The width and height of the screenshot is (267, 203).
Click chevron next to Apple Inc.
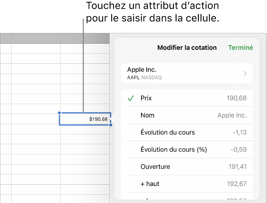[x=245, y=74]
